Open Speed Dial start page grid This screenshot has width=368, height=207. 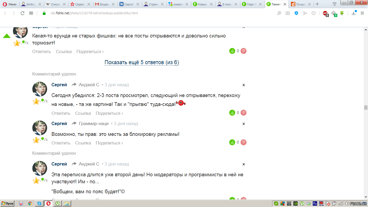coord(31,13)
